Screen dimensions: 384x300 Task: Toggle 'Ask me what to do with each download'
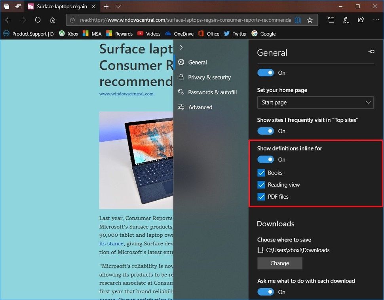pyautogui.click(x=266, y=292)
